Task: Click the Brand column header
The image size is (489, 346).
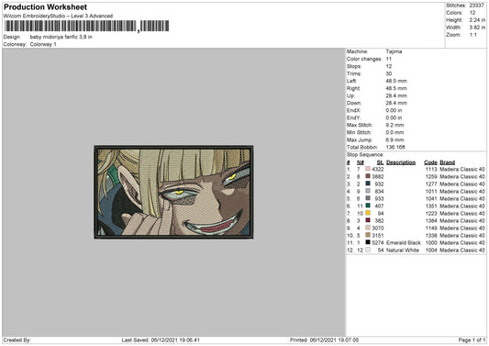Action: [x=447, y=162]
